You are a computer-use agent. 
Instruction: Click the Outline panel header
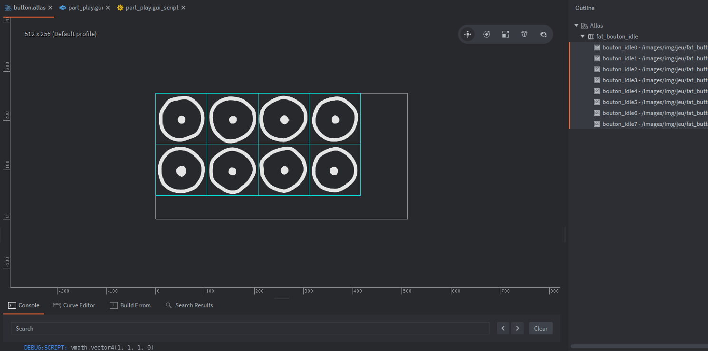tap(585, 8)
